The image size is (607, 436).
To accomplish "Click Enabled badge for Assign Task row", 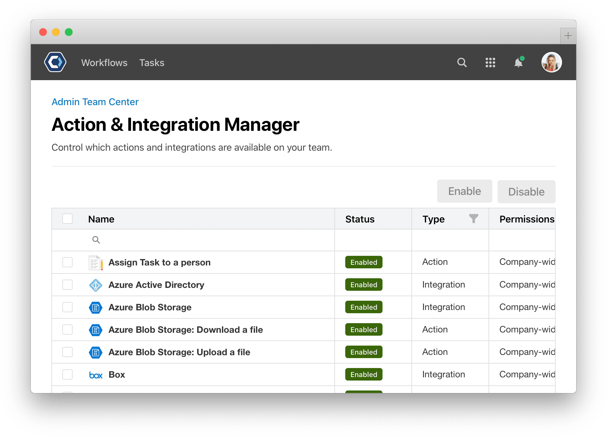I will point(364,262).
